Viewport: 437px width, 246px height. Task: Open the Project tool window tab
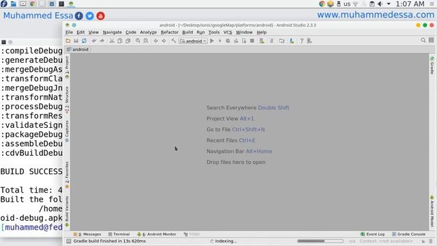coord(67,67)
